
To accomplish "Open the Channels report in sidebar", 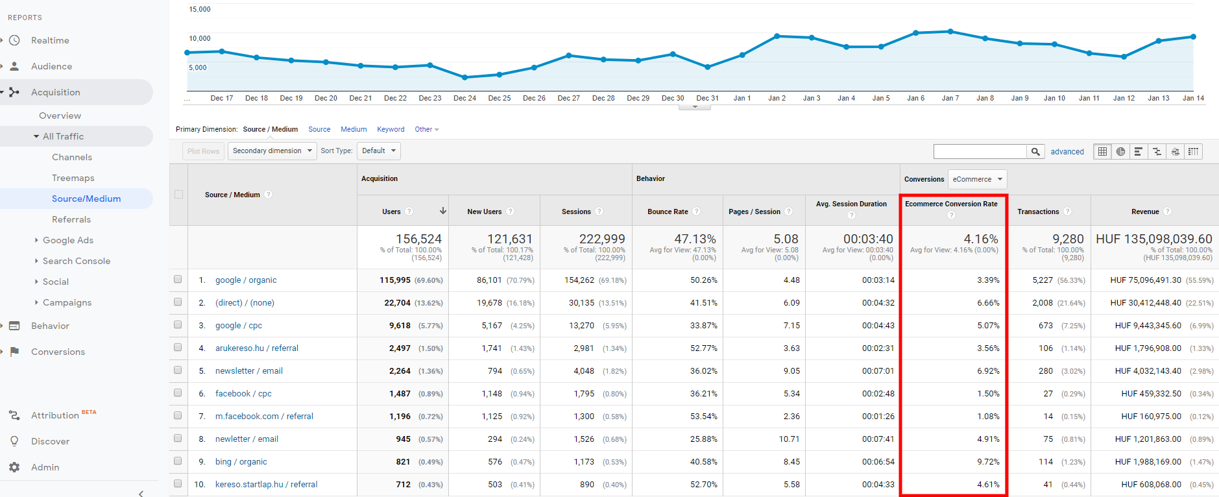I will tap(72, 157).
